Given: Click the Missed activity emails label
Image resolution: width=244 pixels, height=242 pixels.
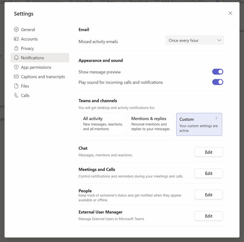Looking at the screenshot, I should point(98,42).
